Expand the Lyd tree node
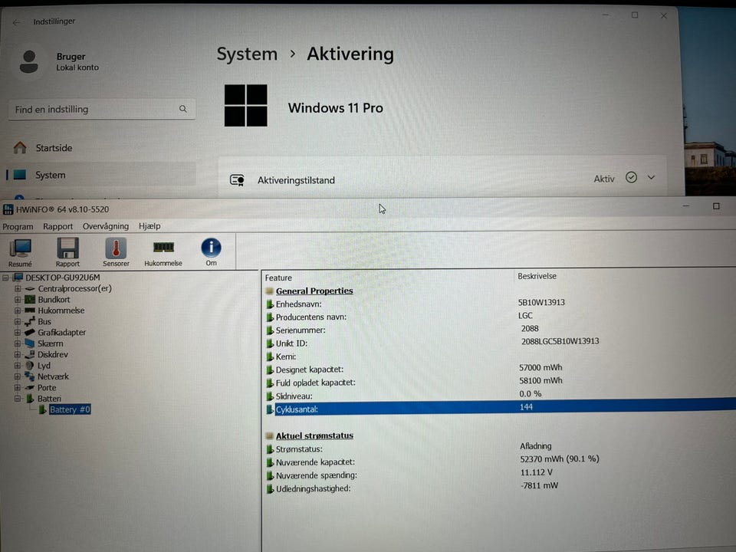The height and width of the screenshot is (552, 736). [18, 366]
